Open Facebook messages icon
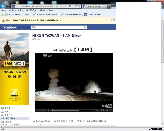This screenshot has height=131, width=164. [24, 27]
